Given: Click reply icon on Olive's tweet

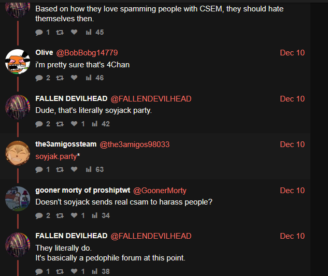Looking at the screenshot, I should (x=39, y=78).
